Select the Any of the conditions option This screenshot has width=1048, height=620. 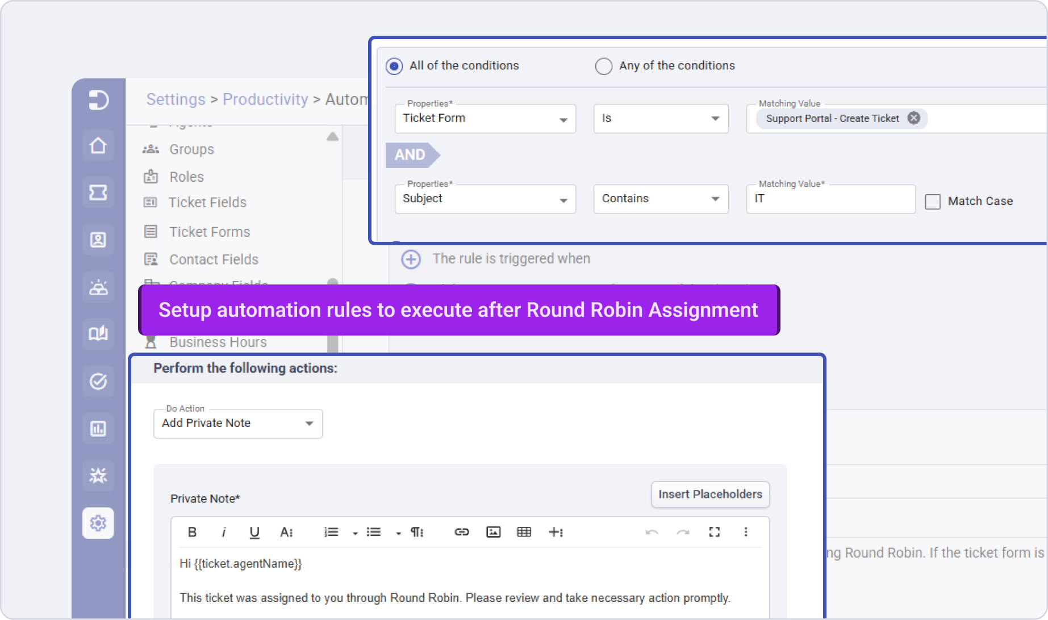click(x=604, y=66)
